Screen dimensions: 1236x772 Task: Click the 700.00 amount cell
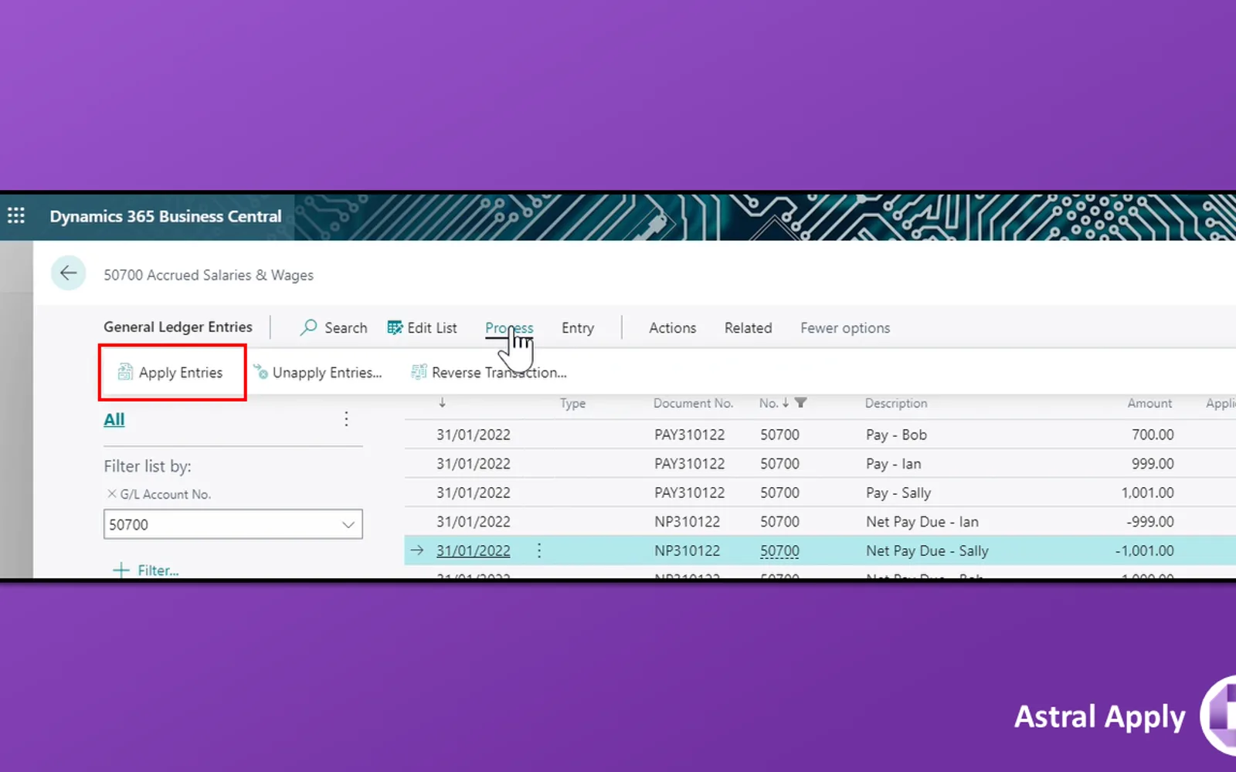click(1153, 435)
